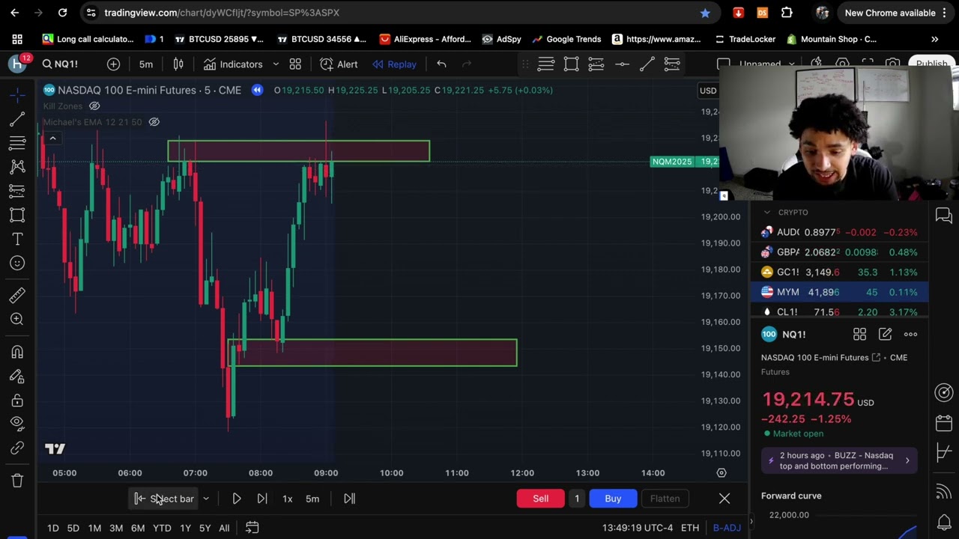Expand the Select bar dropdown arrow
The height and width of the screenshot is (539, 959).
pos(205,499)
